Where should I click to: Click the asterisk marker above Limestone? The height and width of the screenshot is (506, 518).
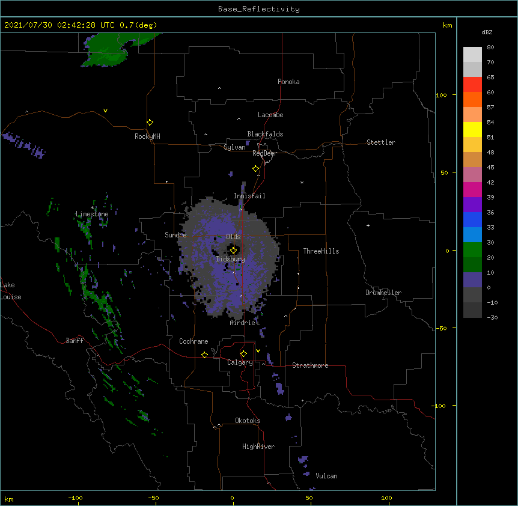[x=92, y=208]
